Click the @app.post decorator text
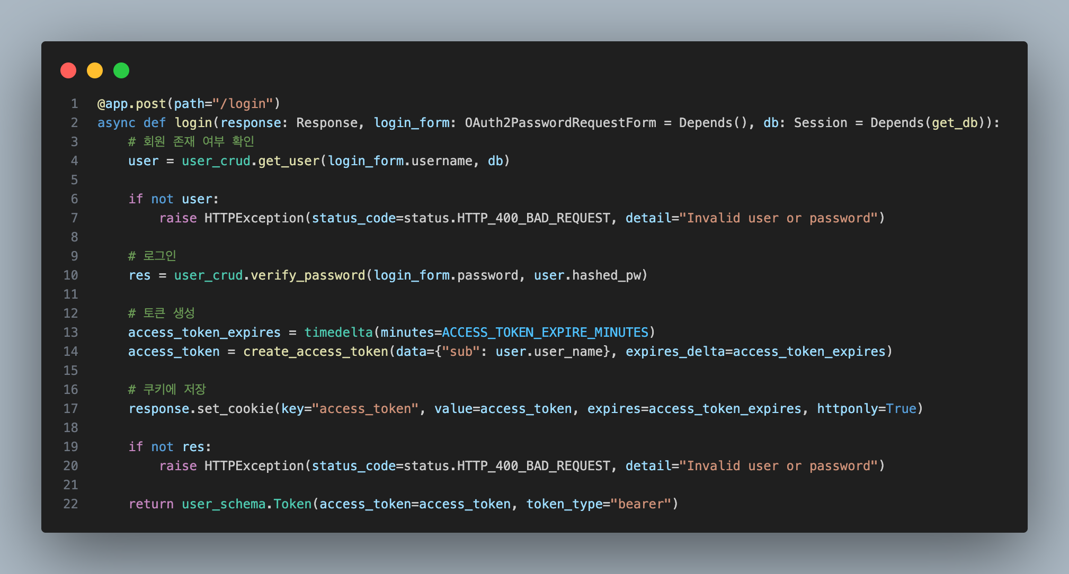The width and height of the screenshot is (1069, 574). tap(131, 104)
